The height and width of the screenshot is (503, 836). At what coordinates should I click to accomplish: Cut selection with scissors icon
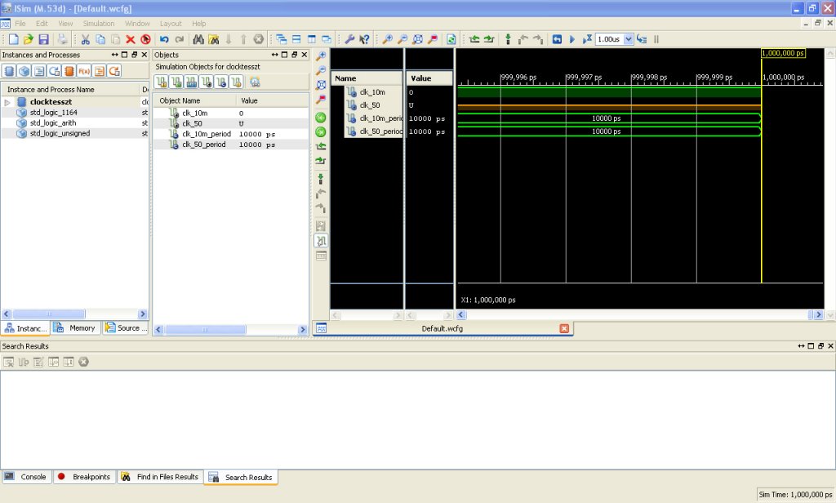85,39
